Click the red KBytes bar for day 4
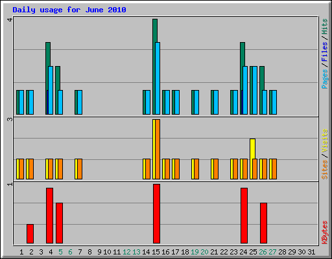 point(49,216)
